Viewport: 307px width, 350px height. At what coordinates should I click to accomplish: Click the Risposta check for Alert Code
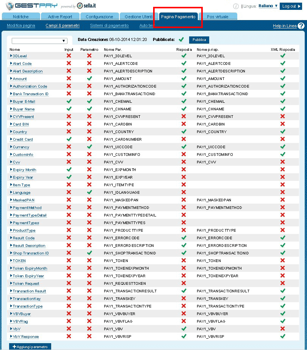tap(184, 63)
